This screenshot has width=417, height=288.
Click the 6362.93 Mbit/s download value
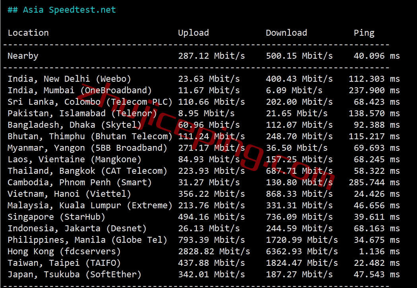pos(302,252)
